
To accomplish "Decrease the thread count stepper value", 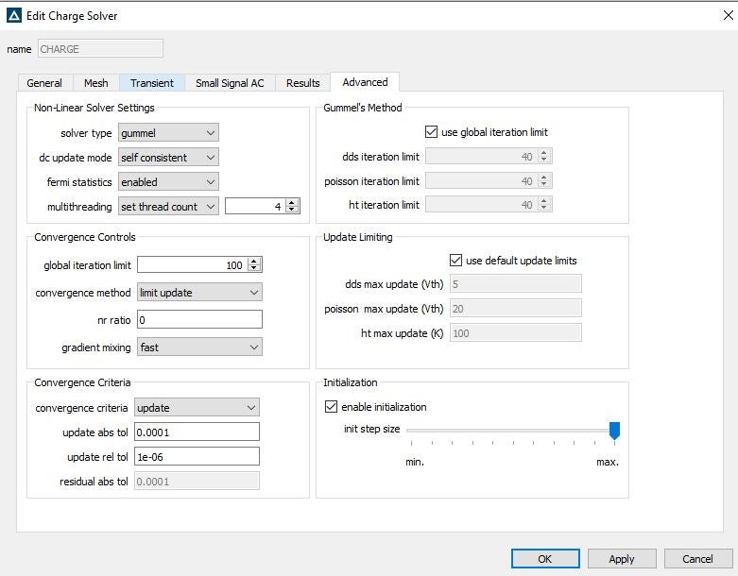I will click(x=292, y=210).
